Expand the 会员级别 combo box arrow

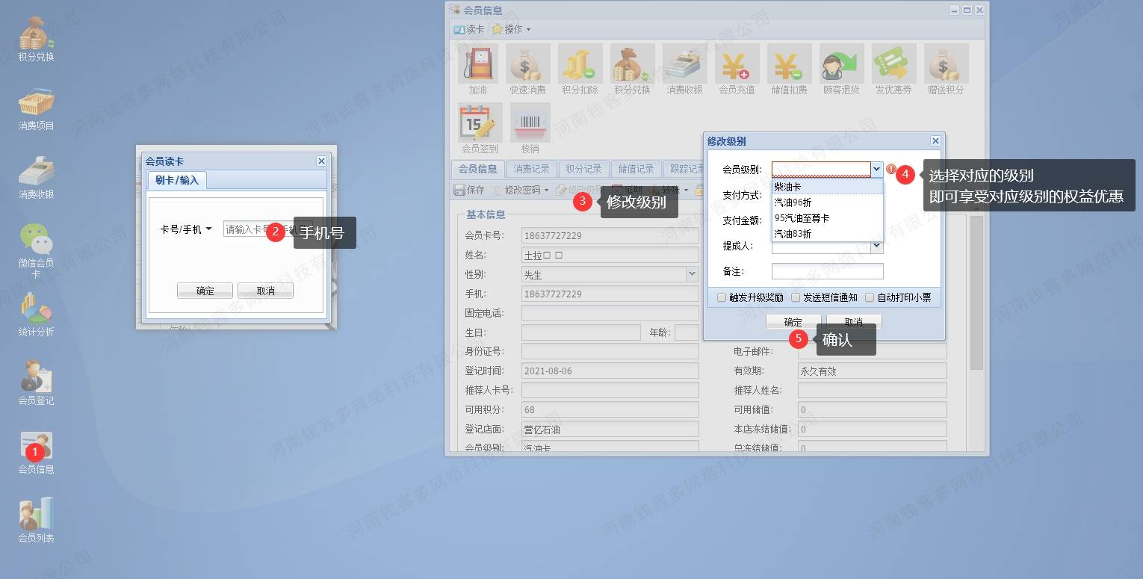pyautogui.click(x=877, y=170)
